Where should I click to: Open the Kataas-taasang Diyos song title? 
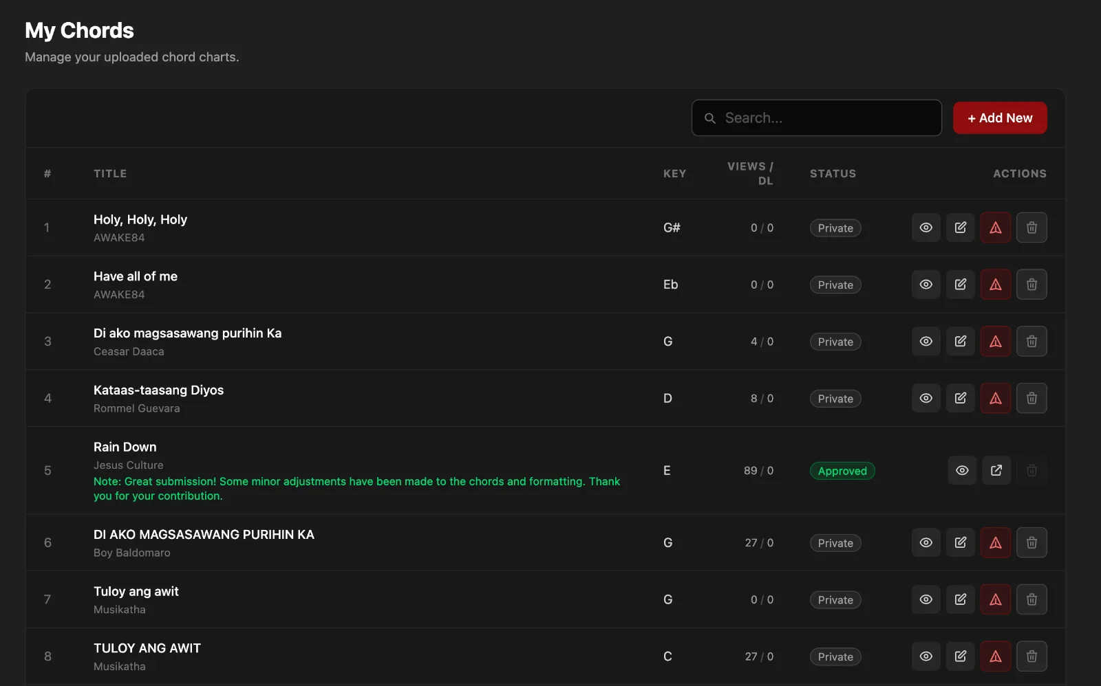(158, 390)
